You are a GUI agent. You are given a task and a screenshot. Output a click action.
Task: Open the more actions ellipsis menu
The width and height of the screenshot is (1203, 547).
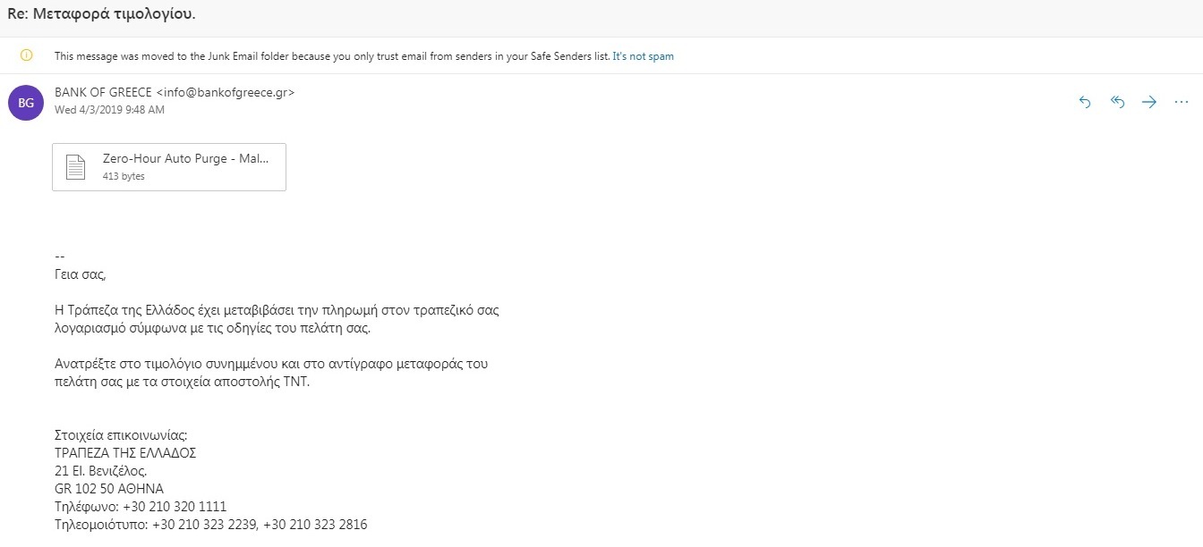coord(1181,103)
